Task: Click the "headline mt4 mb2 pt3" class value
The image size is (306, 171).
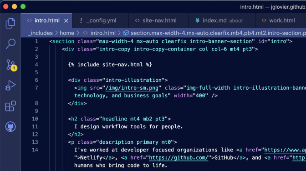Action: (133, 119)
